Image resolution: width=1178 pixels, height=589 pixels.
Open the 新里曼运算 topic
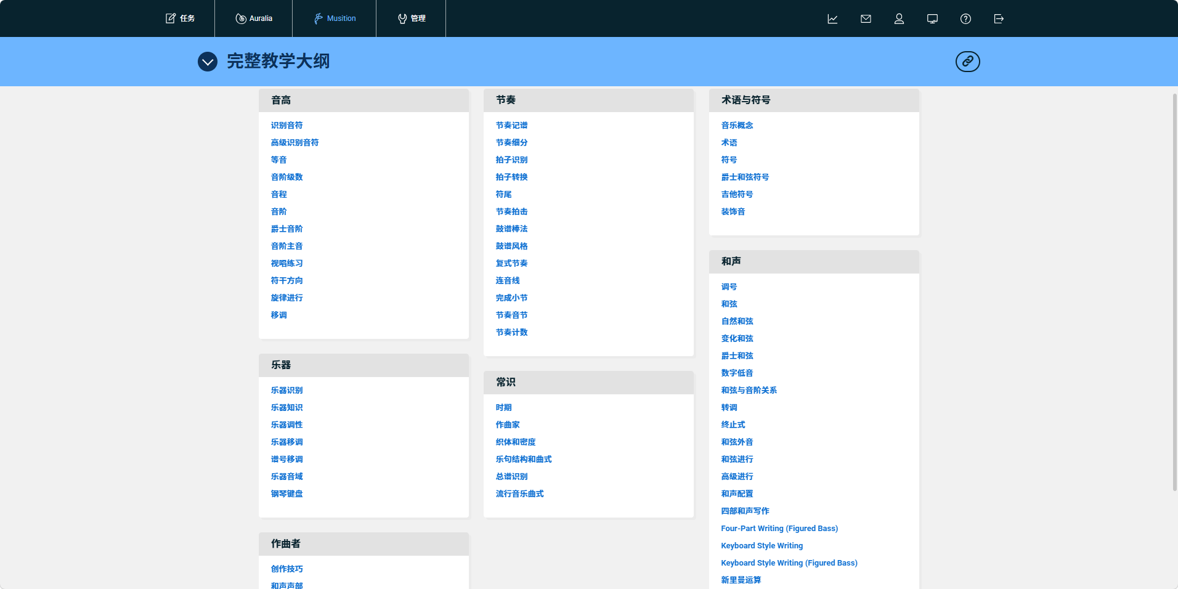(741, 580)
